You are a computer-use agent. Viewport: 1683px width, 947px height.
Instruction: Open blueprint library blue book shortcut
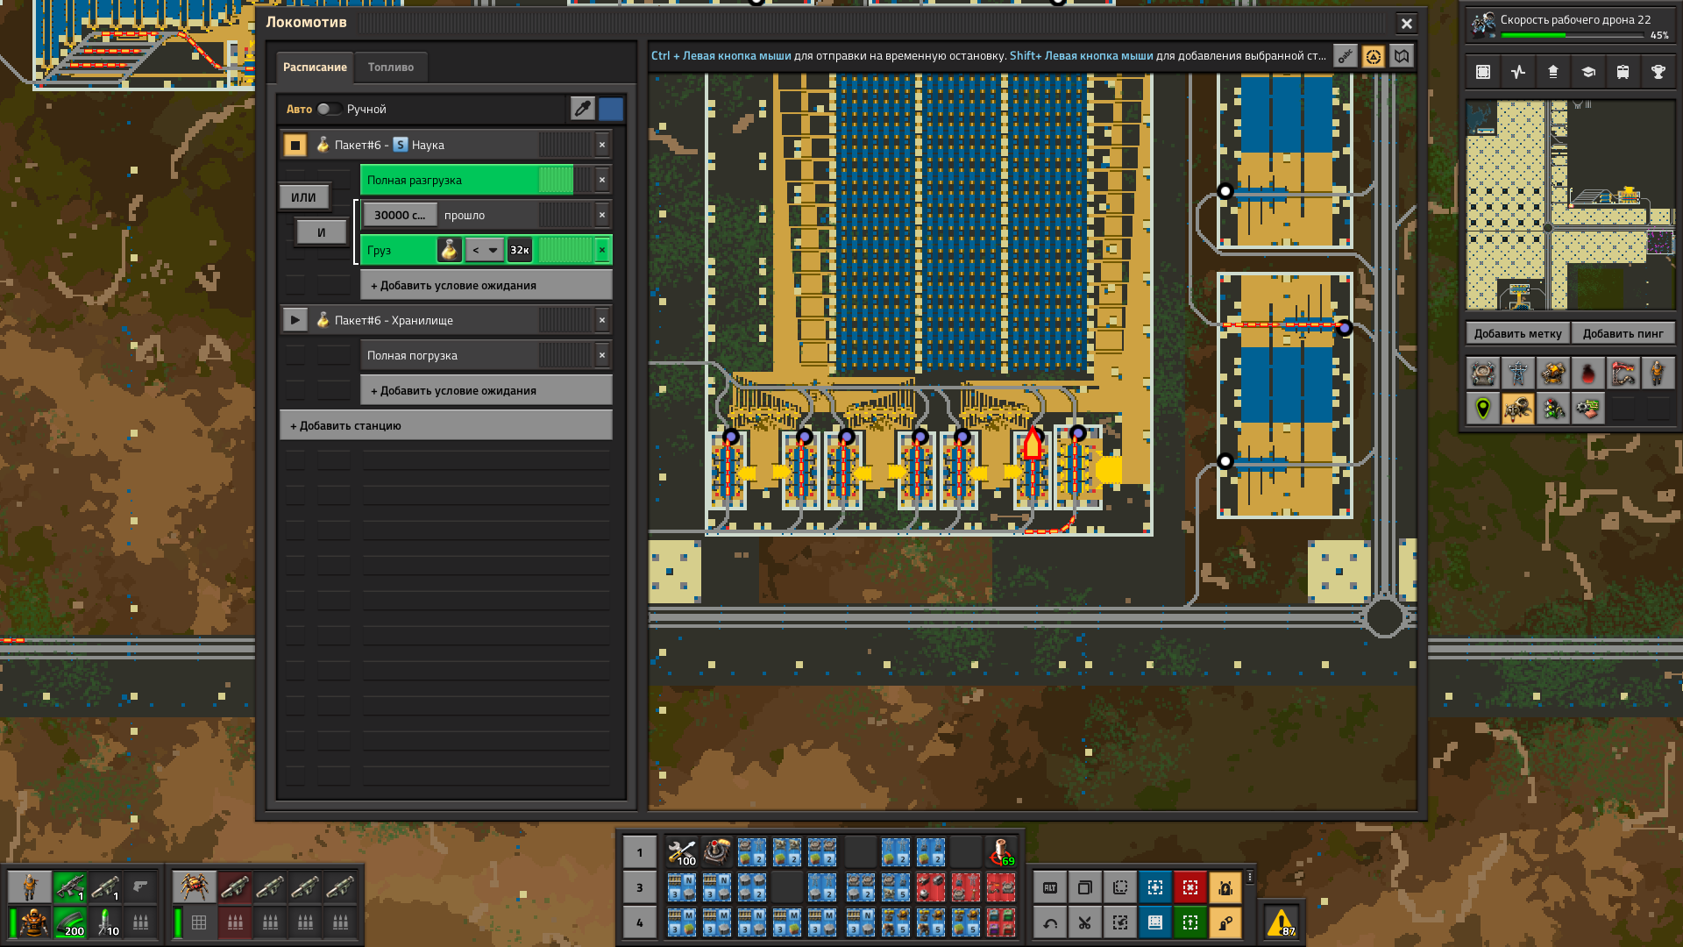coord(1155,922)
